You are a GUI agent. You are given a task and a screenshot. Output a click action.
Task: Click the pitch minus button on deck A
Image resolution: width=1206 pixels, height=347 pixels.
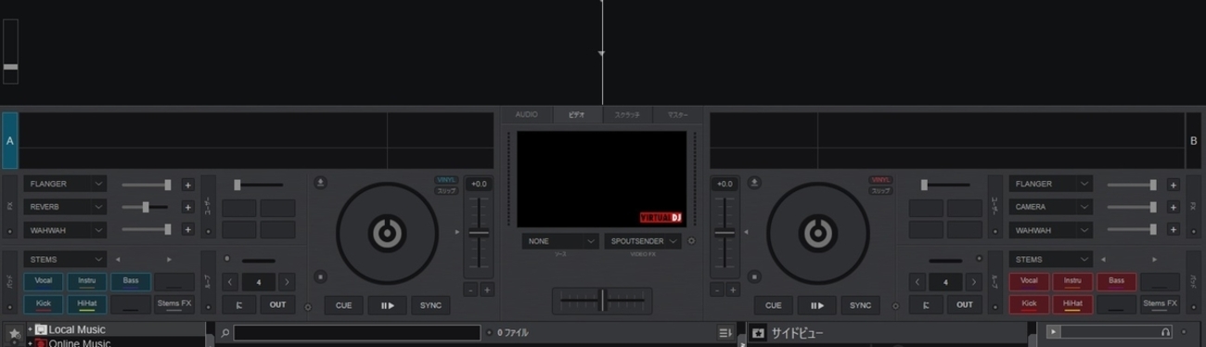point(470,289)
